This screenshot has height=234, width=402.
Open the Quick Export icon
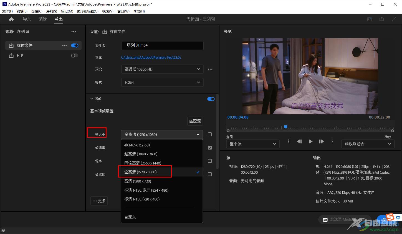point(382,19)
